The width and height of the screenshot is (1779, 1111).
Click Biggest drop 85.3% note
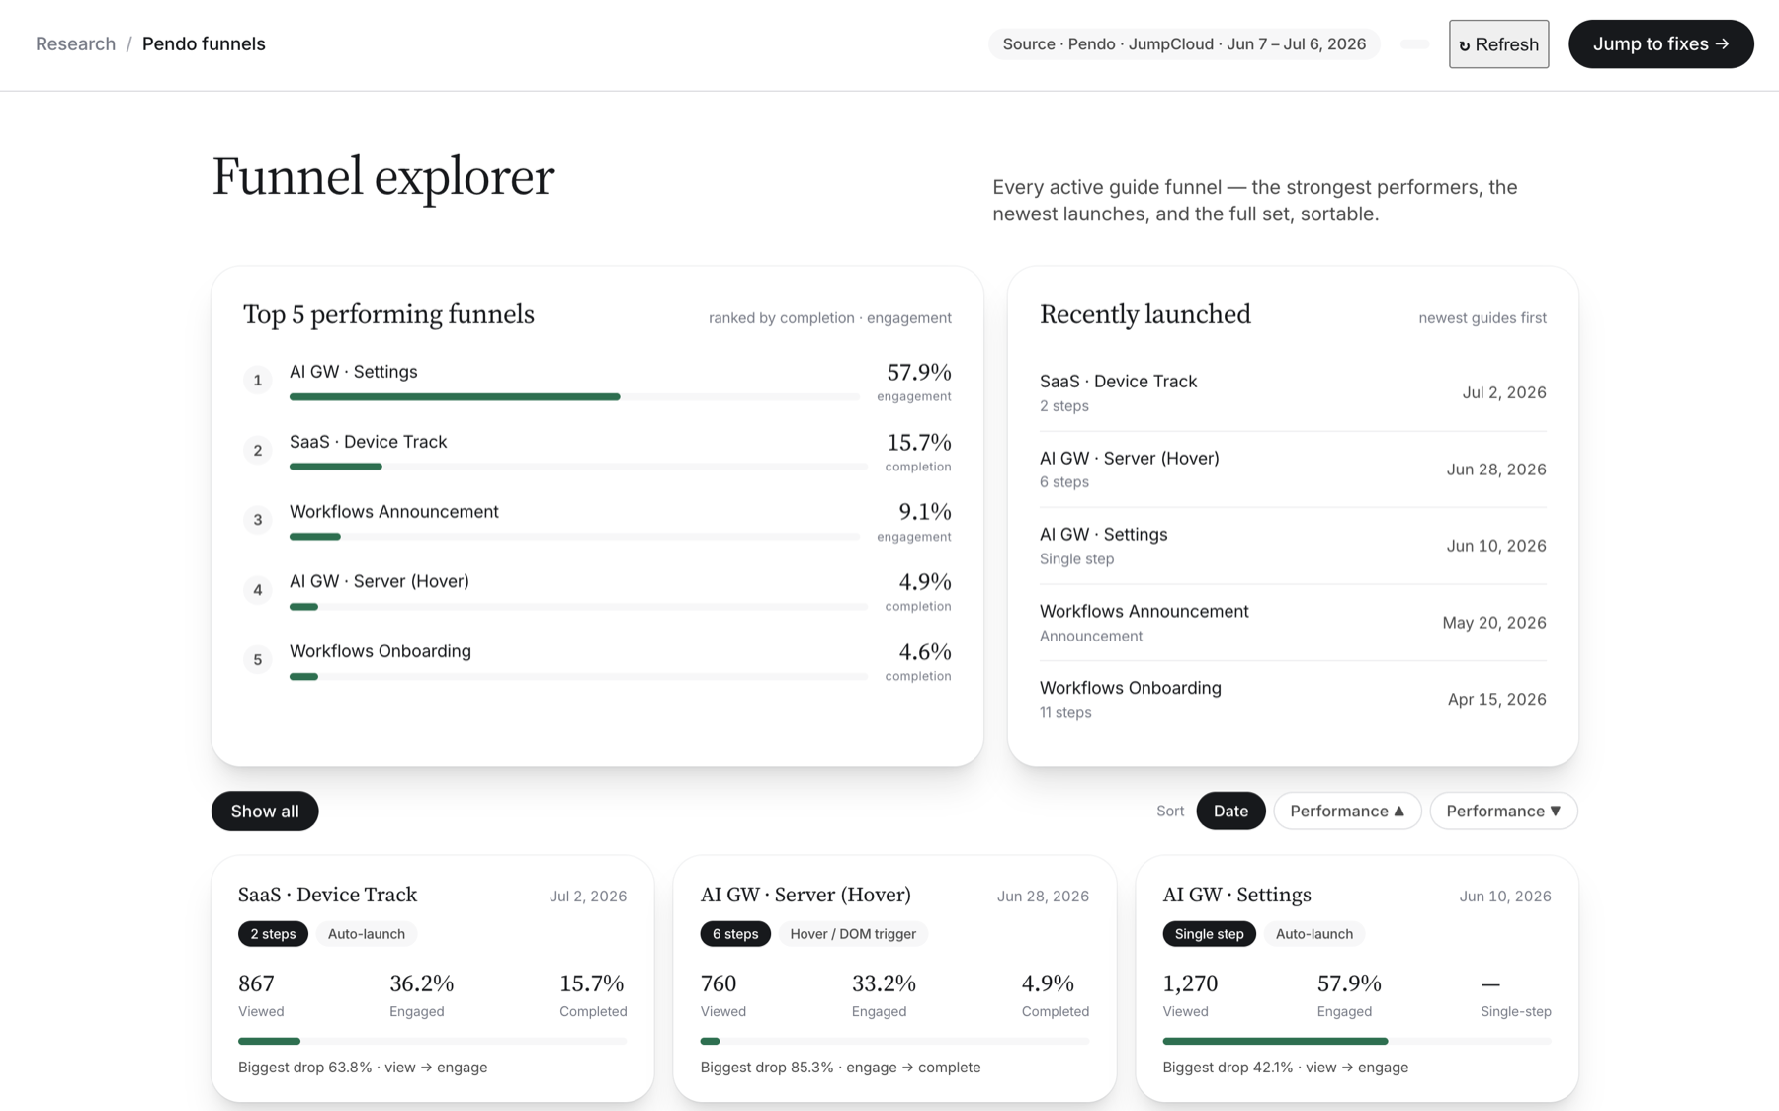point(840,1068)
